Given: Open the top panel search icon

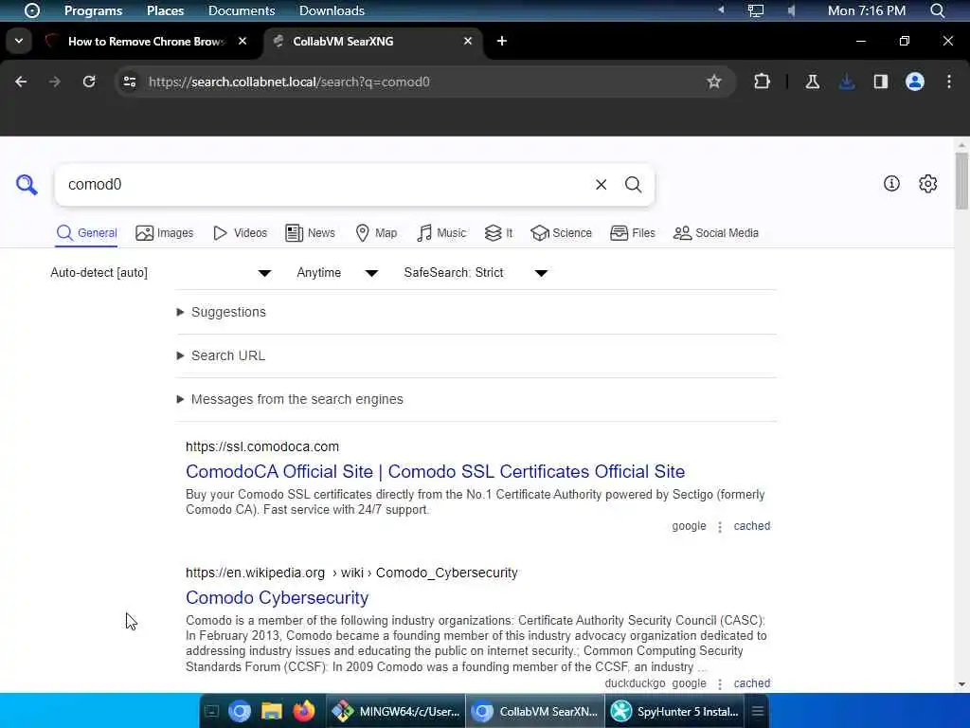Looking at the screenshot, I should tap(937, 10).
